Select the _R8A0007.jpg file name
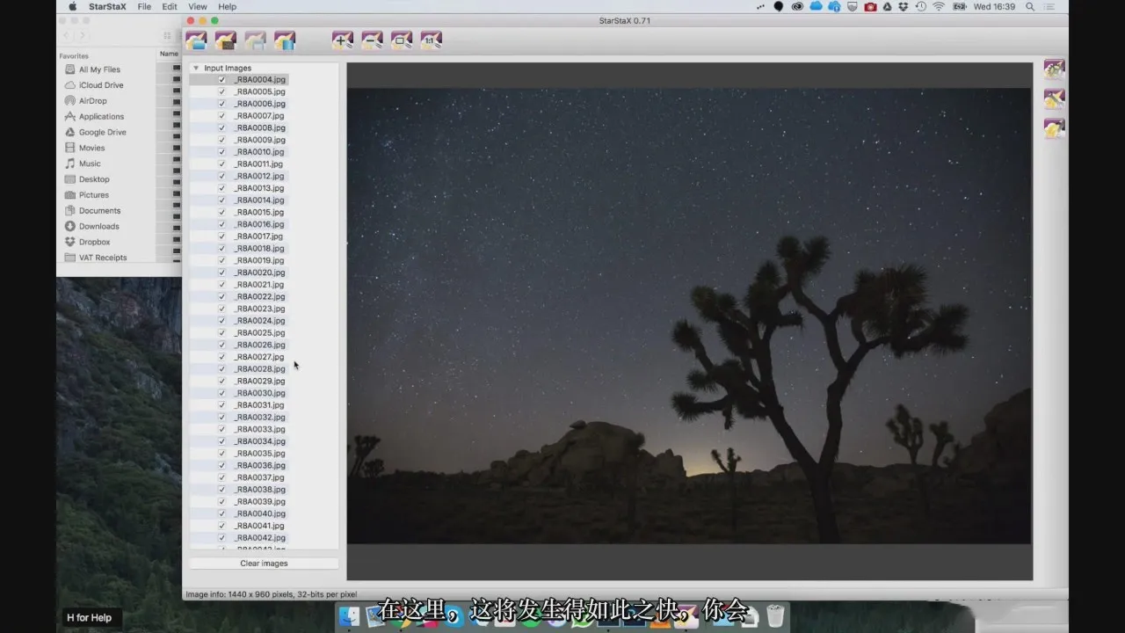 [x=259, y=116]
